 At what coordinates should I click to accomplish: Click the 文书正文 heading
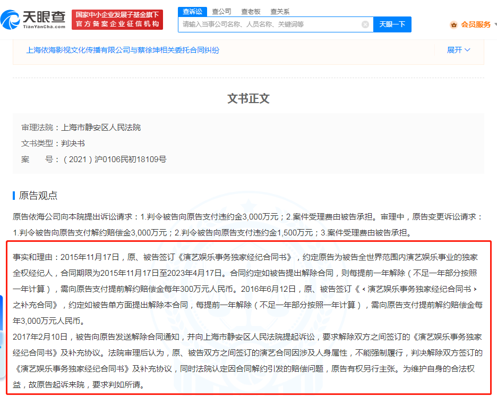click(248, 98)
